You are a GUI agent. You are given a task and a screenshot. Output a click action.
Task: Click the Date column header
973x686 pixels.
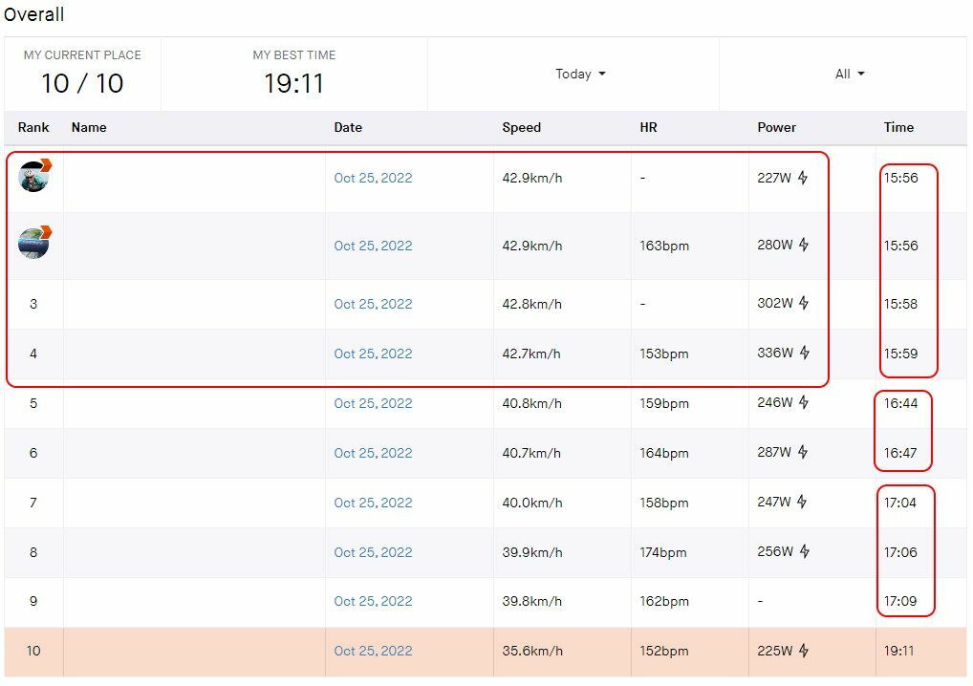[348, 127]
